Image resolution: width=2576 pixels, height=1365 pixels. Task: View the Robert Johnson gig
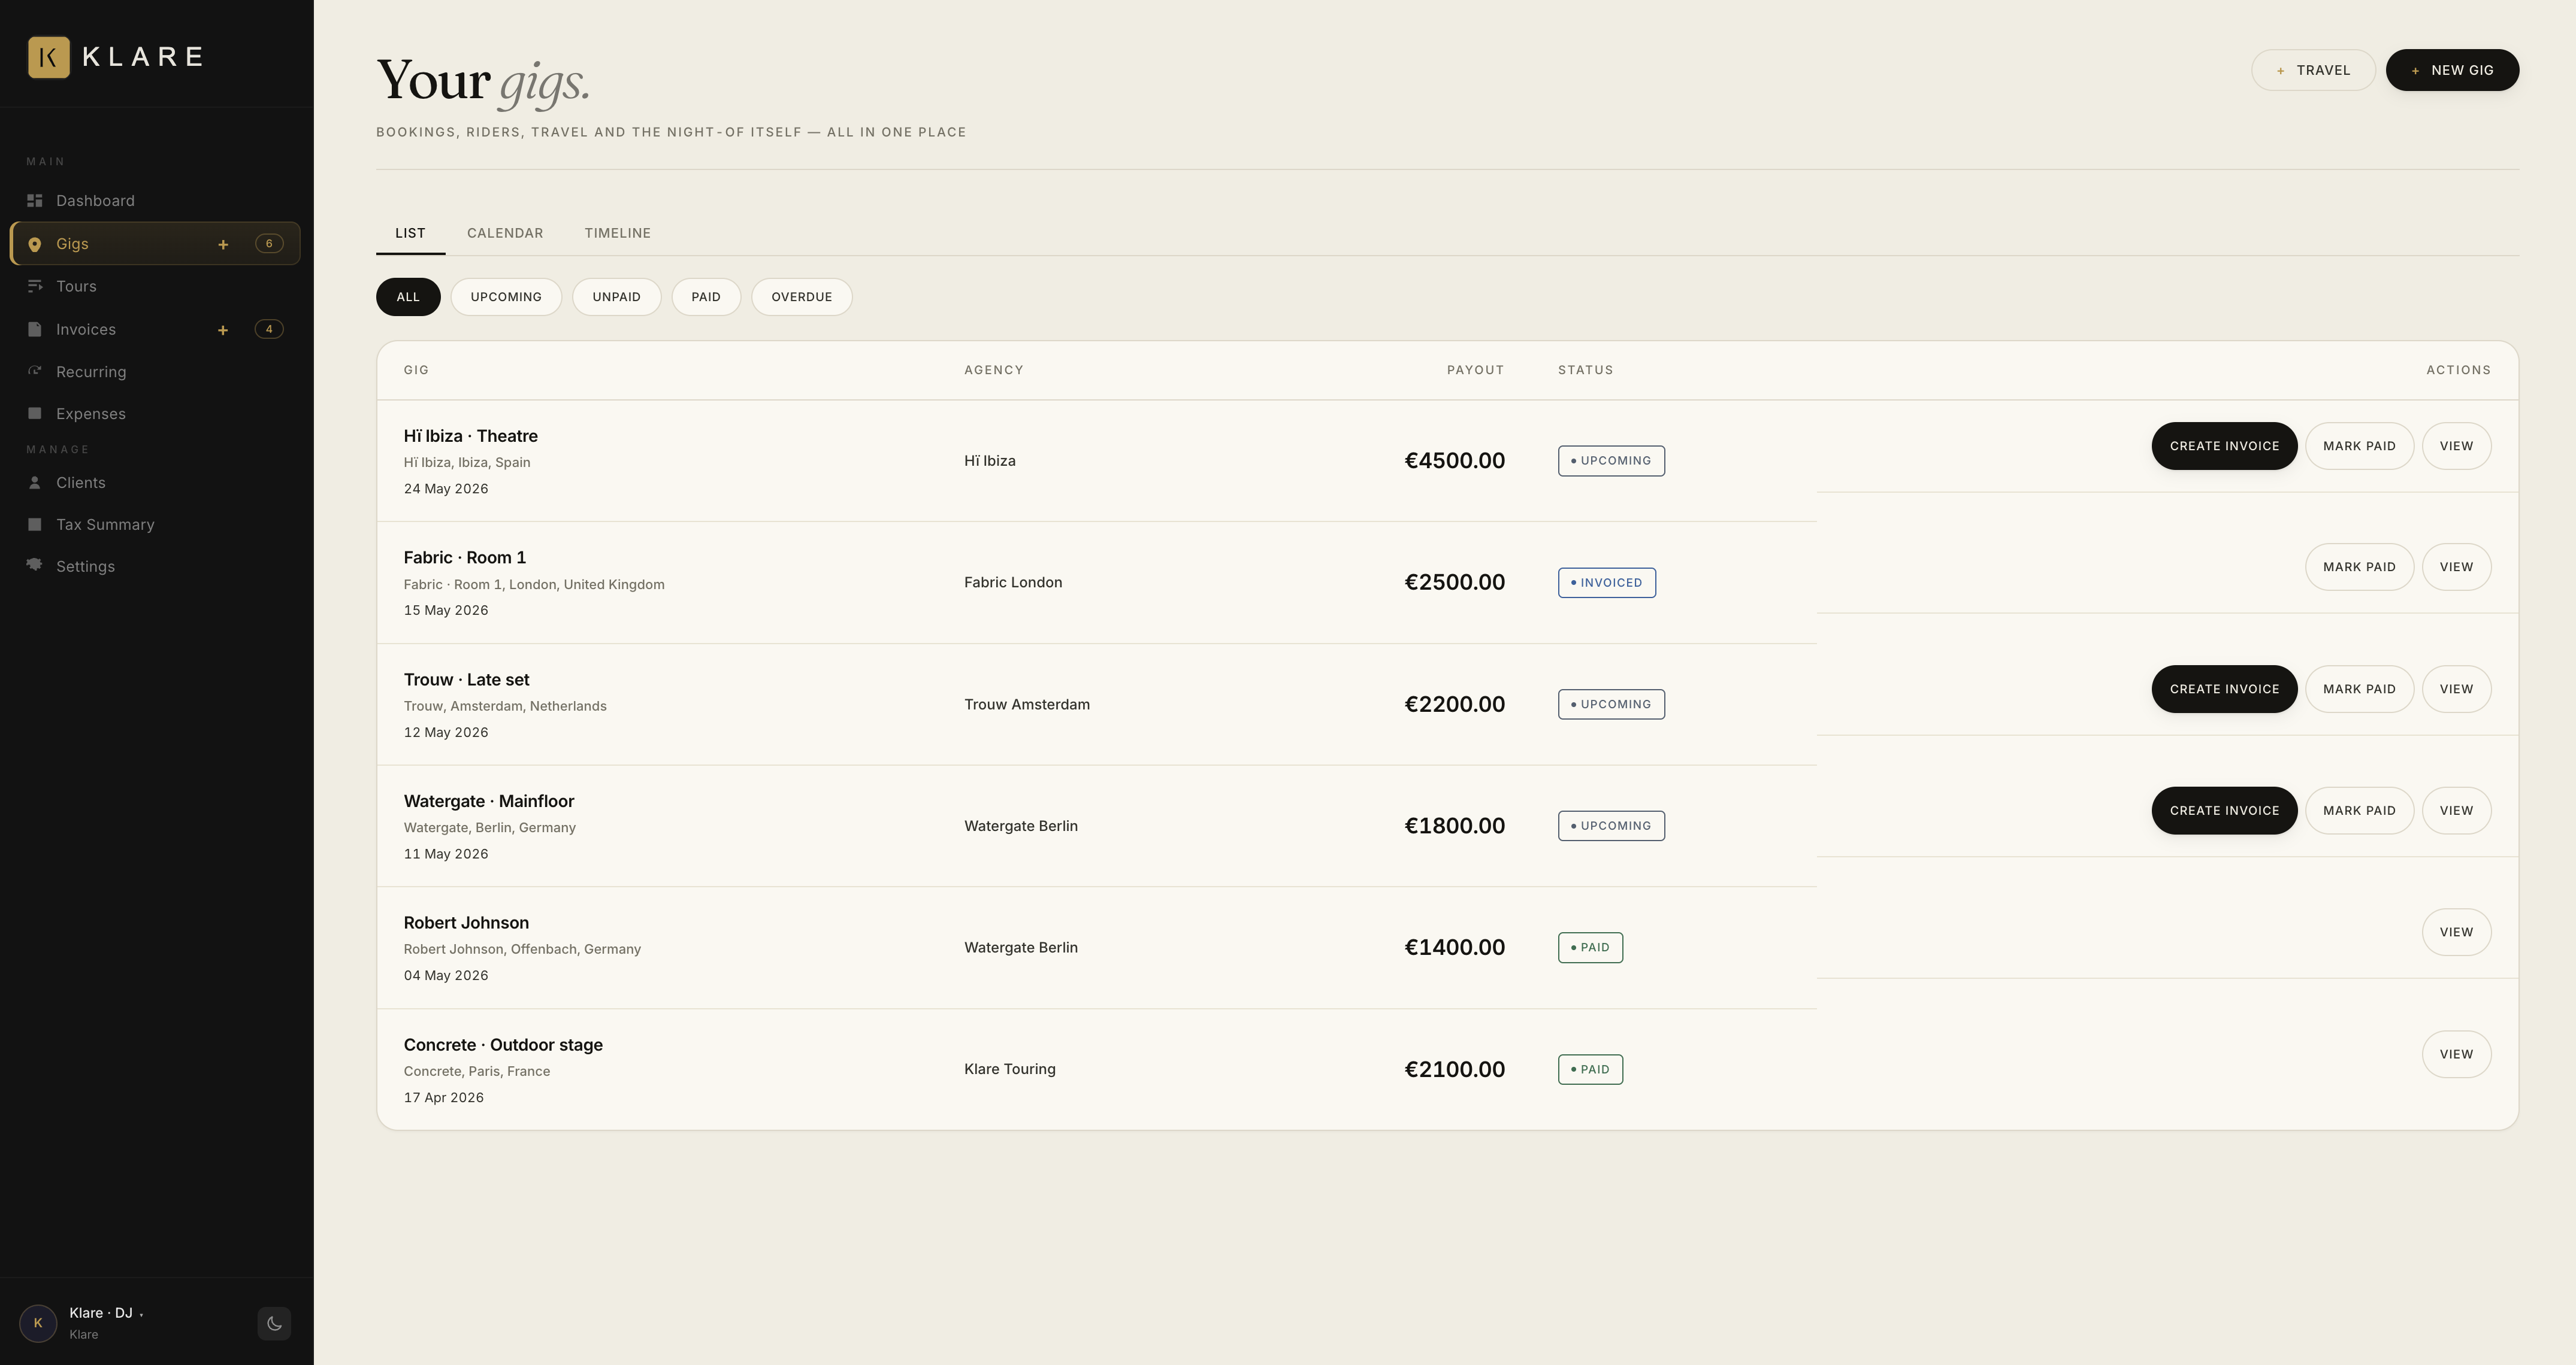2456,932
